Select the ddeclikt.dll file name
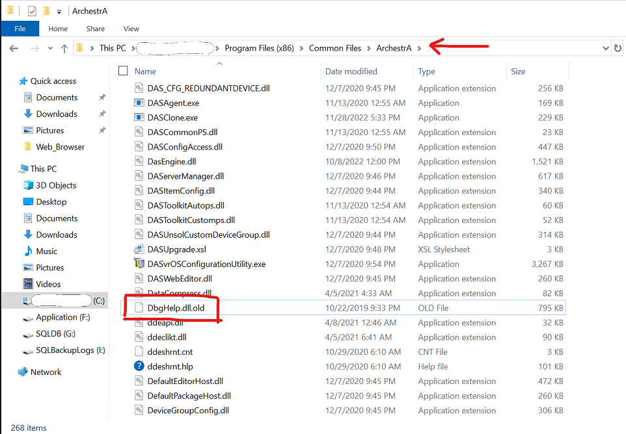Screen dimensions: 626x434 click(x=167, y=337)
